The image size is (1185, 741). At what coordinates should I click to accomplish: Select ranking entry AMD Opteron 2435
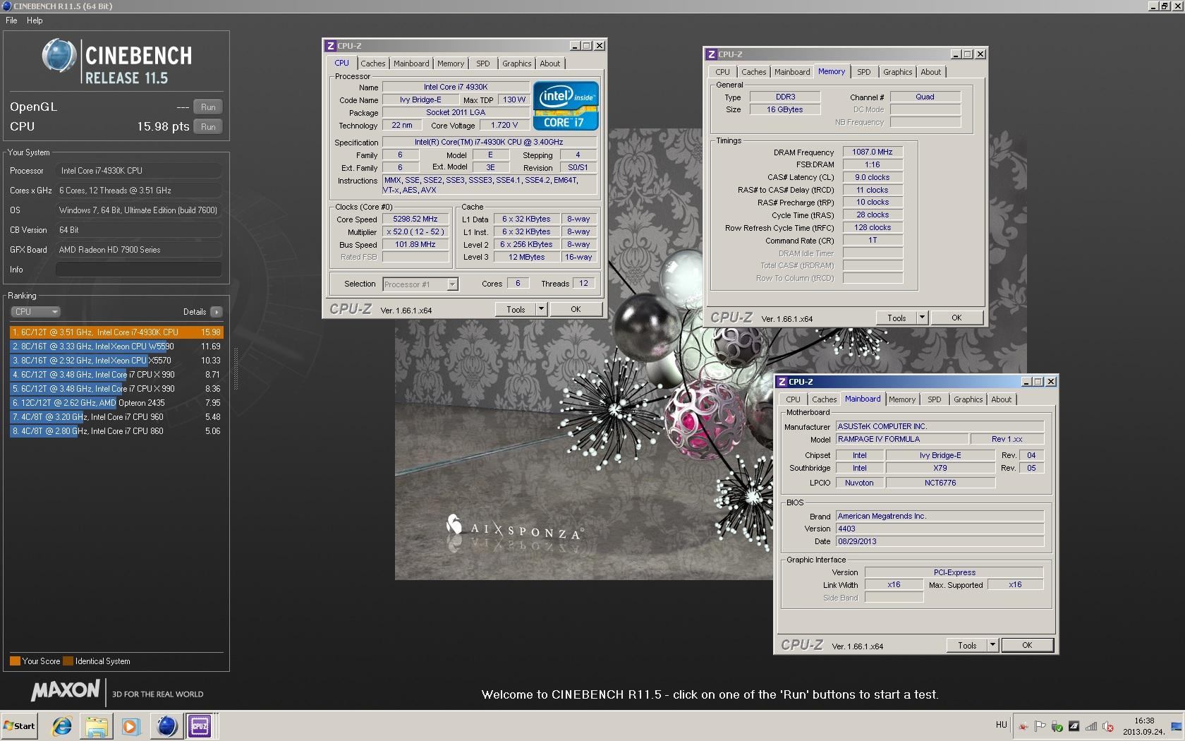click(116, 402)
